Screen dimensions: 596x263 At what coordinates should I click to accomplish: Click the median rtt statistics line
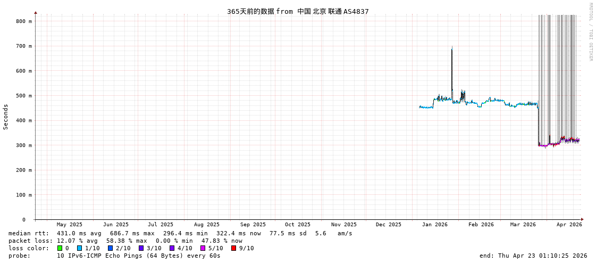click(x=180, y=233)
